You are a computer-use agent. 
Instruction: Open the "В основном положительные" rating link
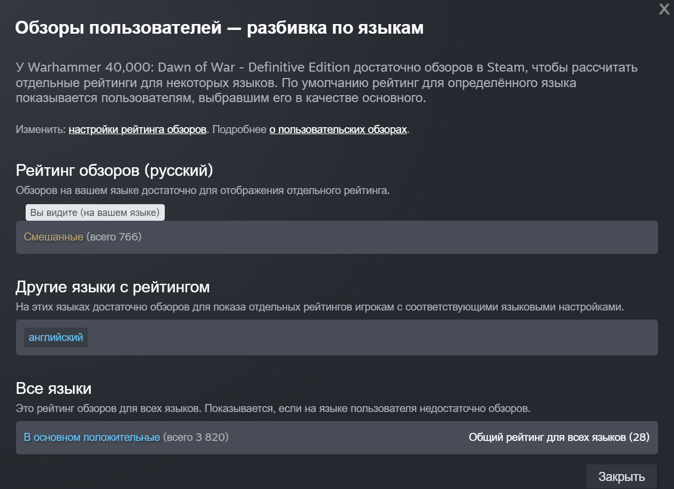(x=91, y=437)
